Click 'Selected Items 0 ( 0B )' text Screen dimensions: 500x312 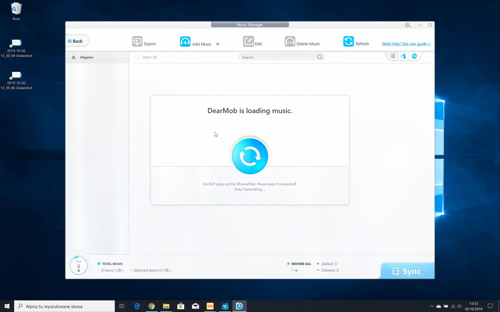[152, 270]
